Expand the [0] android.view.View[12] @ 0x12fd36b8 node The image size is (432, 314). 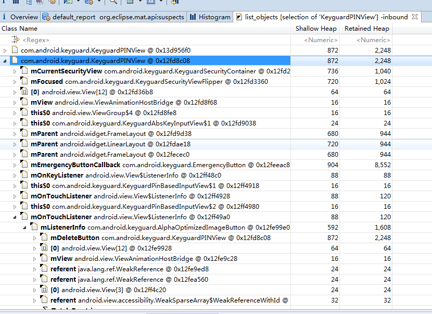pyautogui.click(x=15, y=92)
